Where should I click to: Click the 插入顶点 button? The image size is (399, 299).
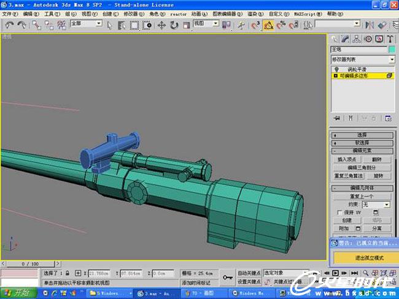pos(347,159)
